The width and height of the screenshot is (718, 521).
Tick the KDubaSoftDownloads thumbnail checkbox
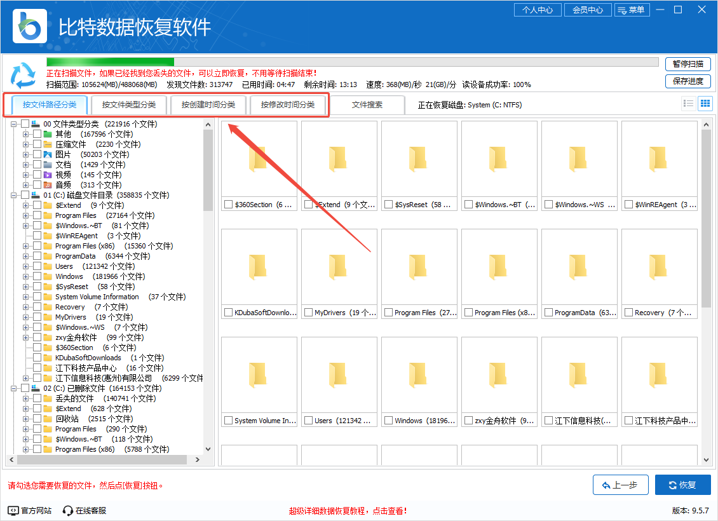228,313
